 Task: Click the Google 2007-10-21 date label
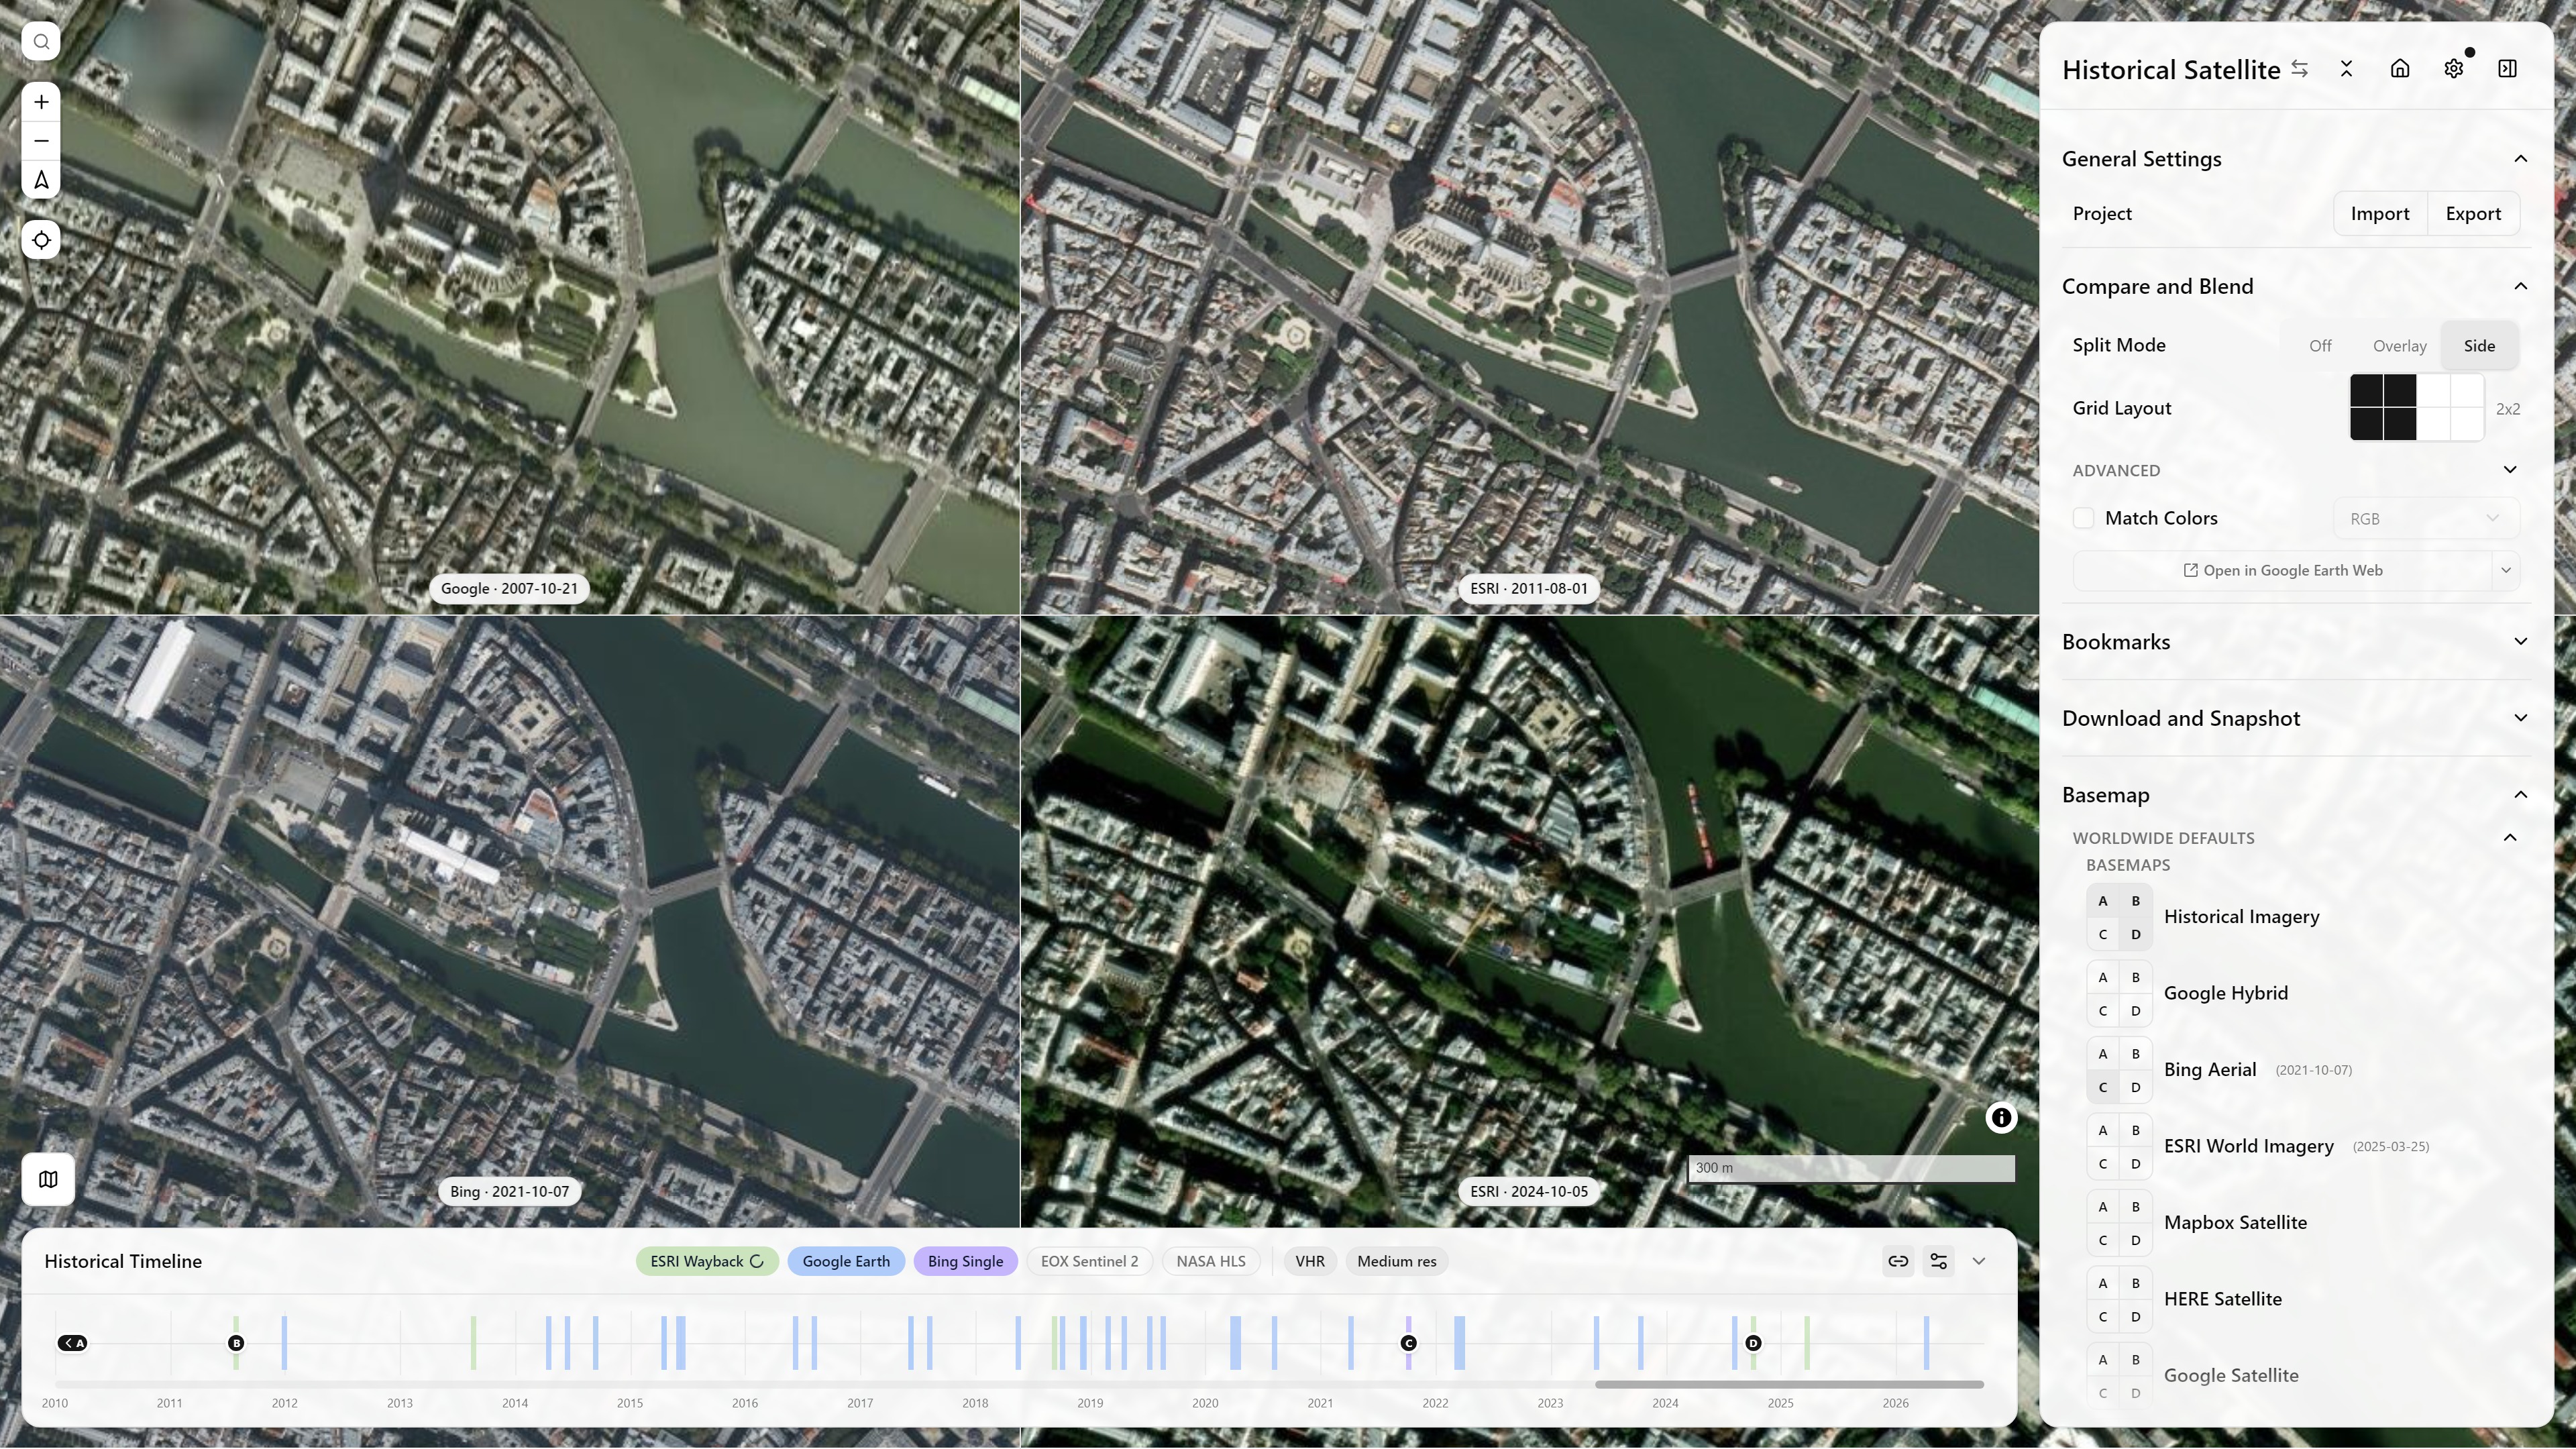click(509, 589)
